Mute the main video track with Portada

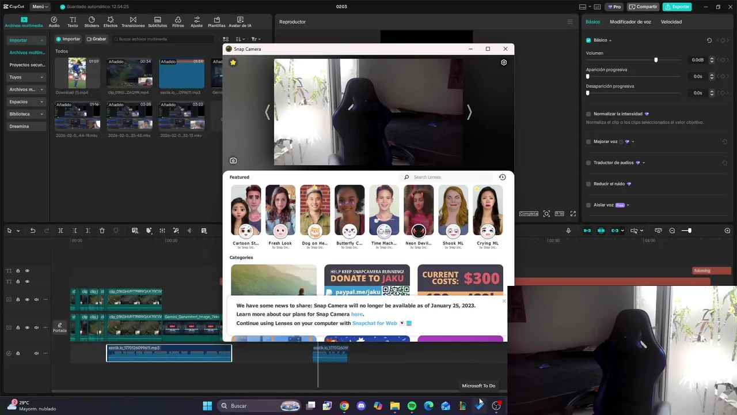click(36, 327)
